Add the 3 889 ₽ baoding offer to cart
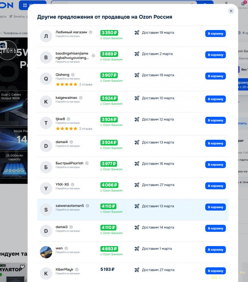248x282 pixels. point(215,55)
